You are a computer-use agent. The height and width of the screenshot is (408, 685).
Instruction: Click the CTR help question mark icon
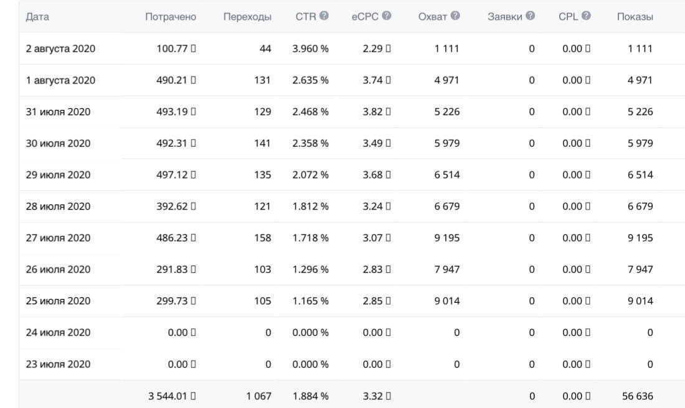[x=324, y=16]
